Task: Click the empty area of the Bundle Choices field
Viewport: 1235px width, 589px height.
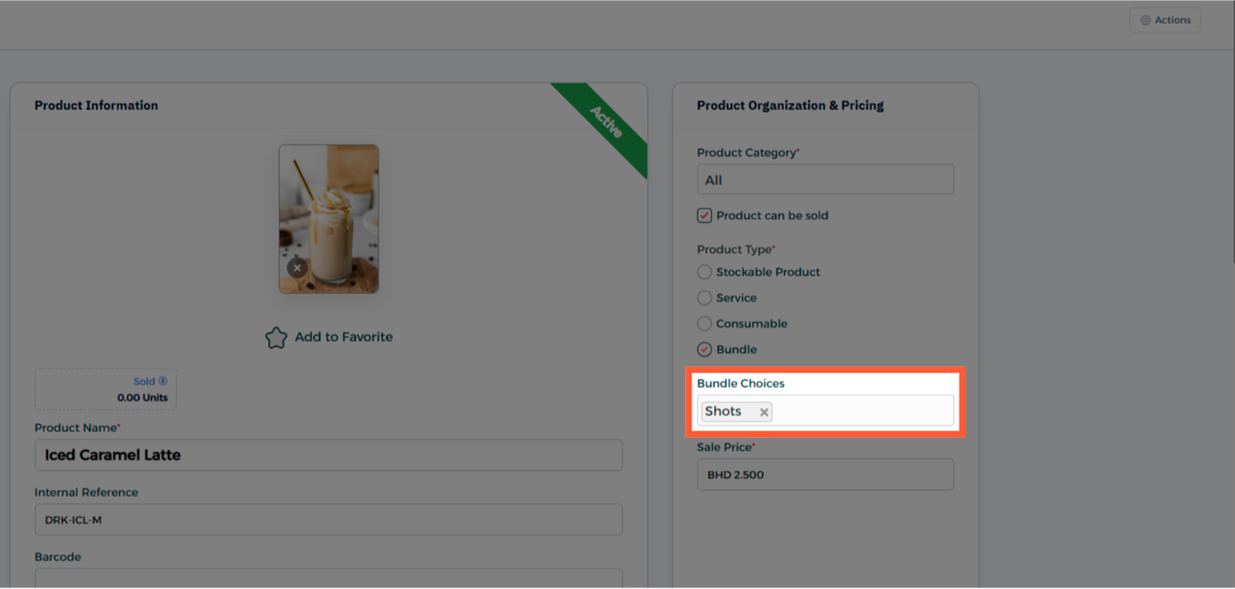Action: [x=860, y=411]
